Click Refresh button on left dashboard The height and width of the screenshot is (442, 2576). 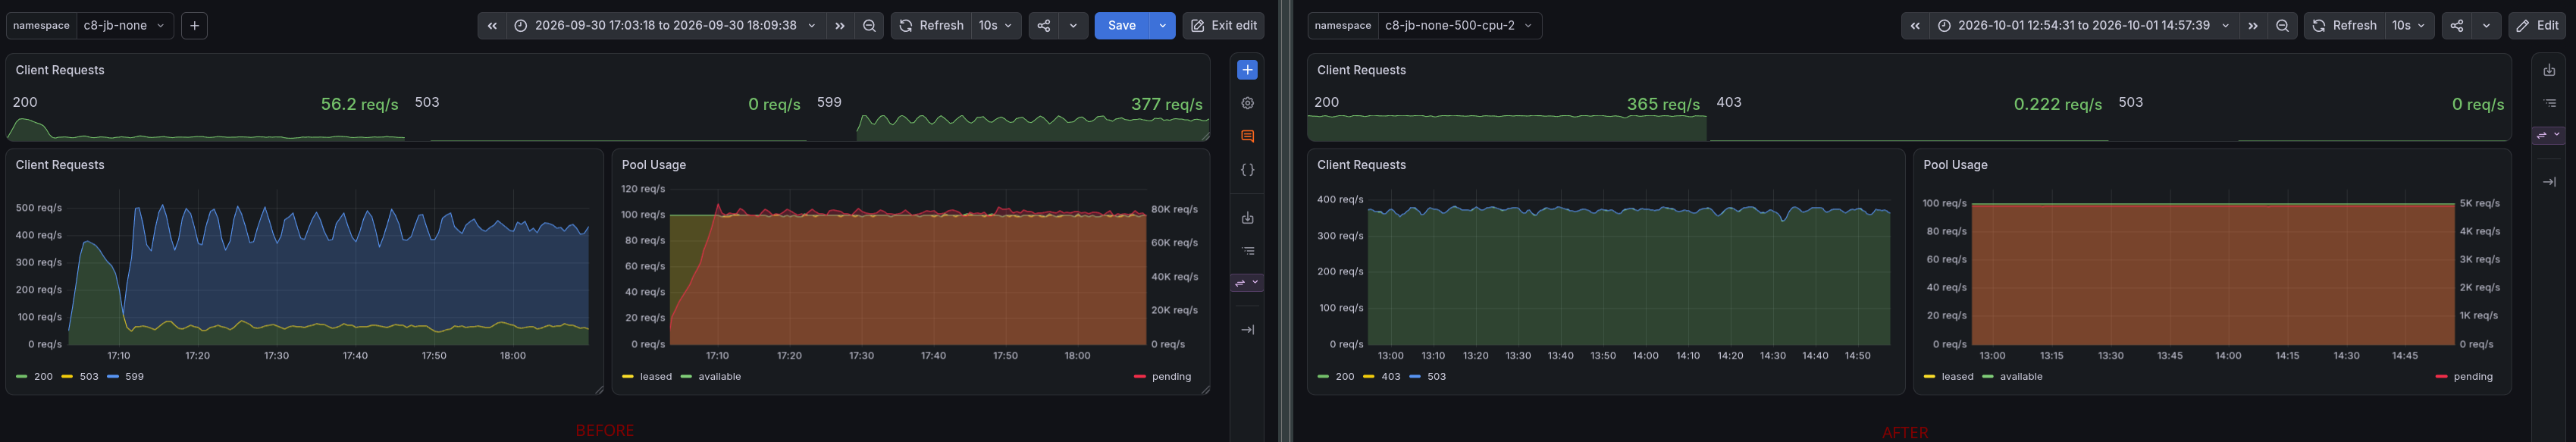(931, 26)
